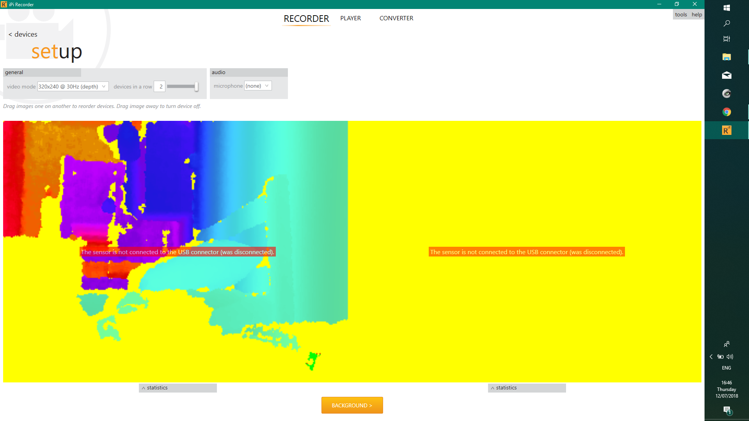Launch File Explorer from taskbar
The height and width of the screenshot is (421, 749).
point(726,57)
